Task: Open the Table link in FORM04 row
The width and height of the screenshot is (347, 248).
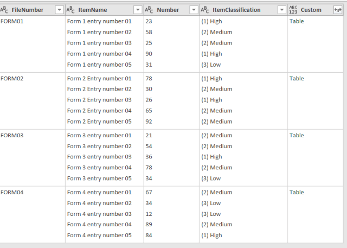Action: coord(297,192)
